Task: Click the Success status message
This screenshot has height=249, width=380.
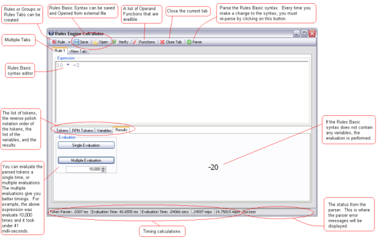Action: coord(250,212)
